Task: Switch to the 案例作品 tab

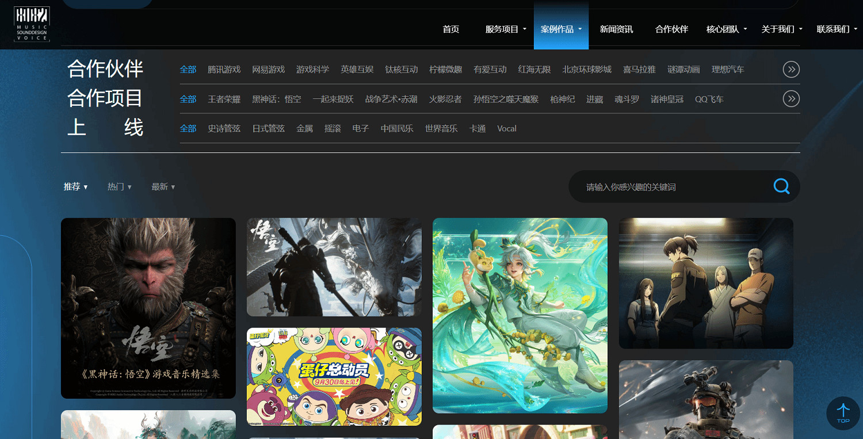Action: point(557,28)
